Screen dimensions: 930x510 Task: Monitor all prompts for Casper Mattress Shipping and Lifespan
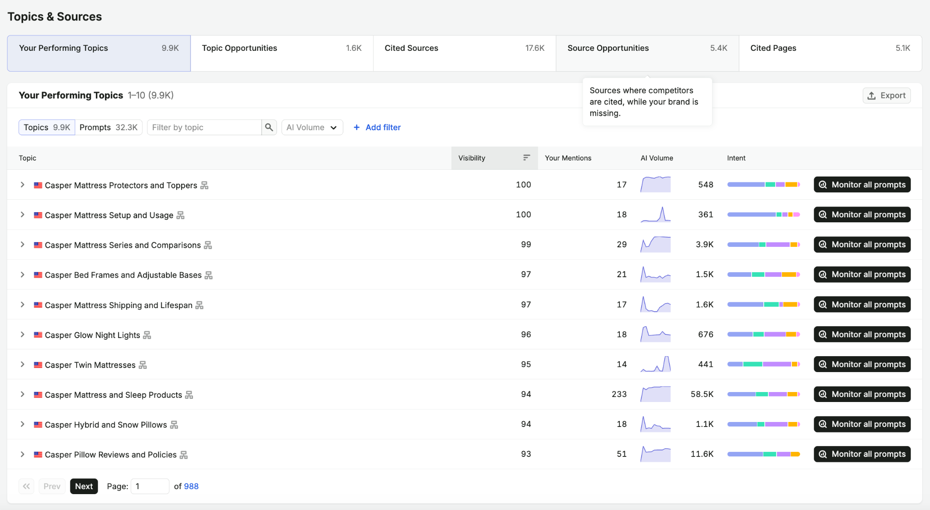(x=862, y=304)
